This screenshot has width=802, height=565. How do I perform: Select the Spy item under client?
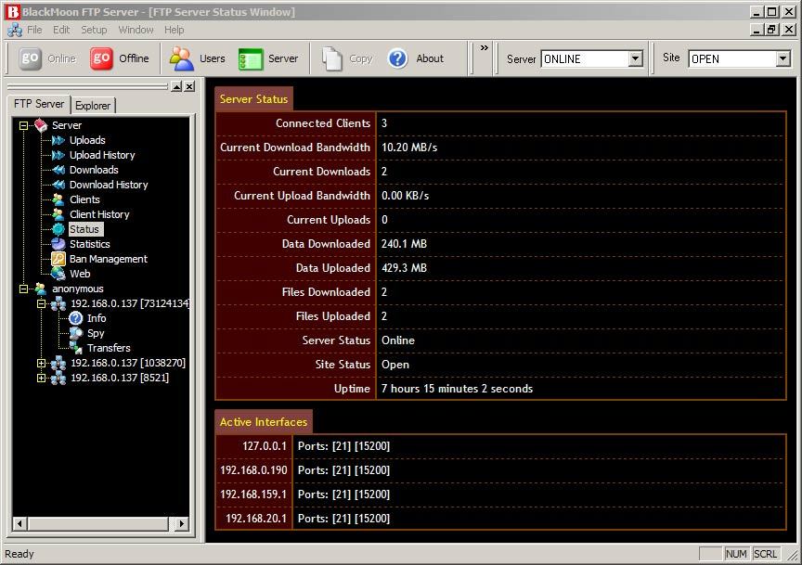coord(96,333)
